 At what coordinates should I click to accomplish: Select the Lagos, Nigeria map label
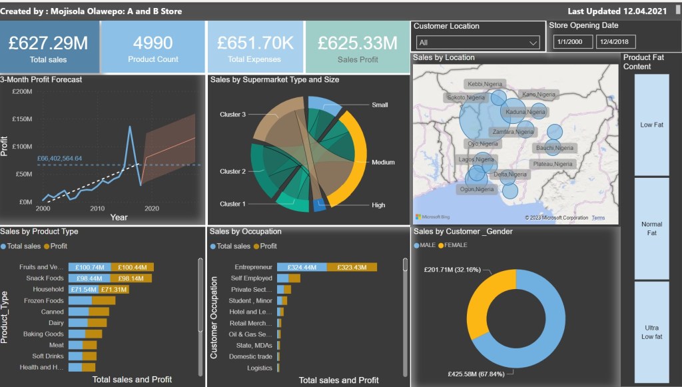click(476, 160)
